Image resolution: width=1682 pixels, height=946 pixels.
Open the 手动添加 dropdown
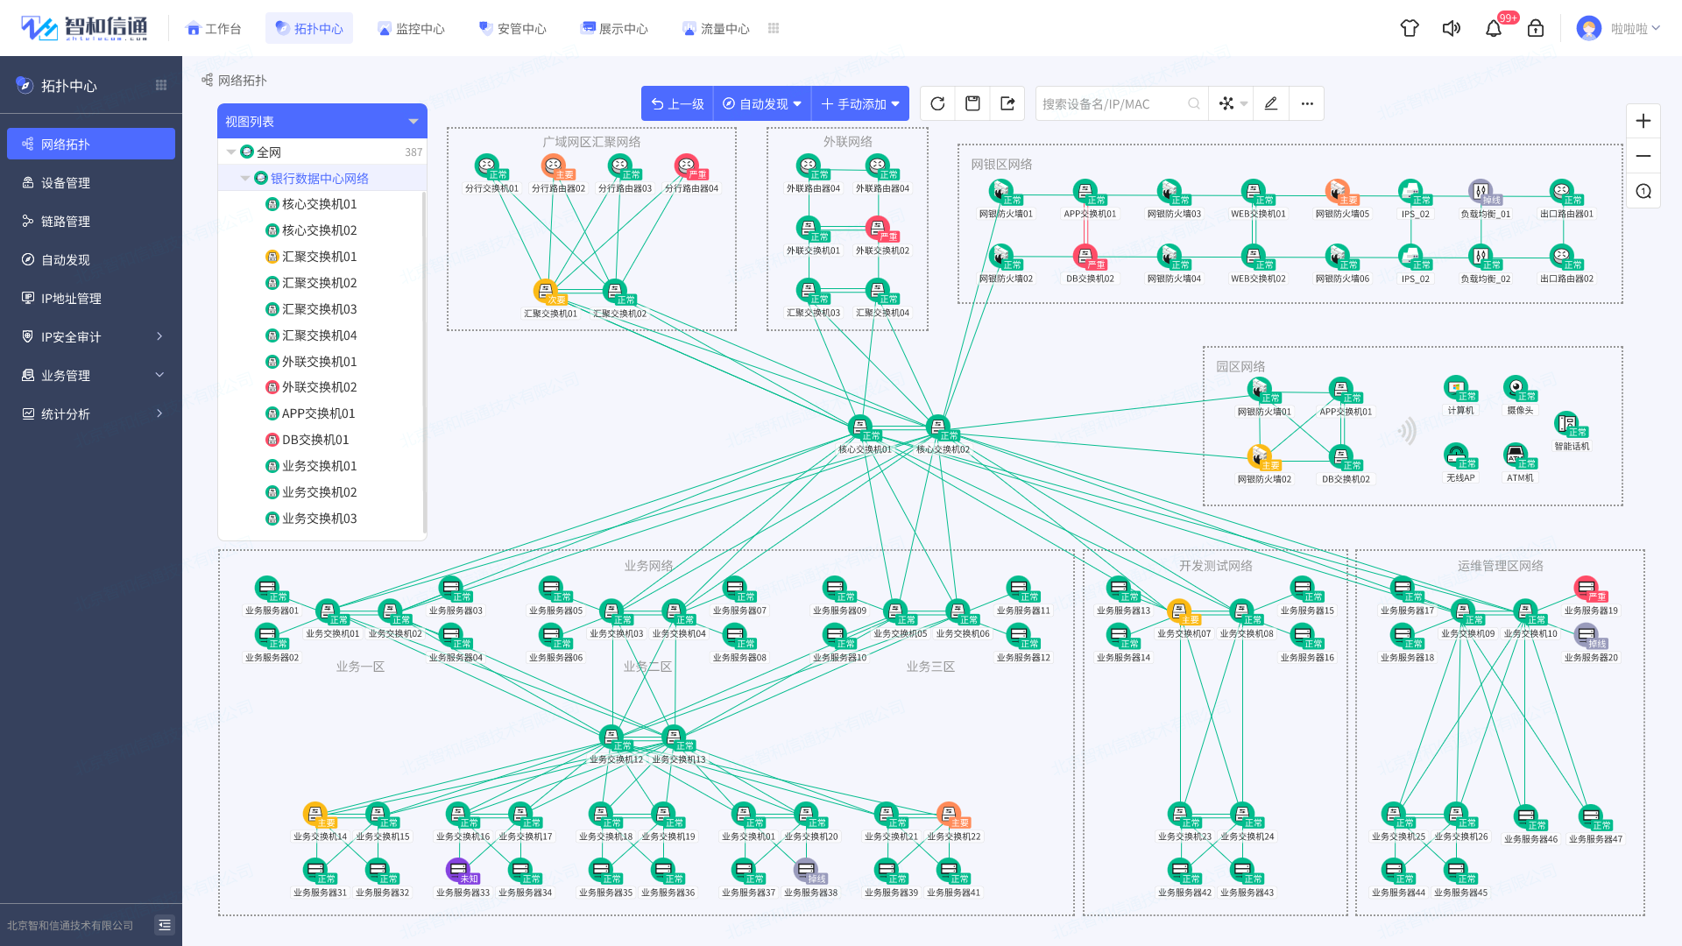pos(860,103)
